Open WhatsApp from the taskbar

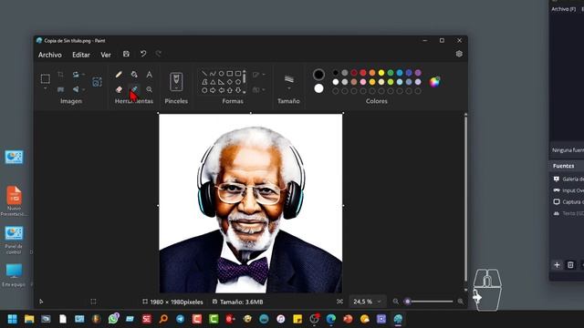113,319
